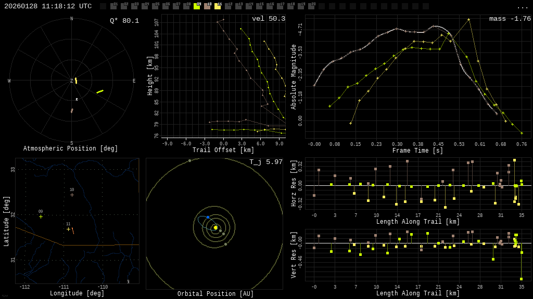
Task: Open the three-dots overflow menu
Action: tap(522, 7)
